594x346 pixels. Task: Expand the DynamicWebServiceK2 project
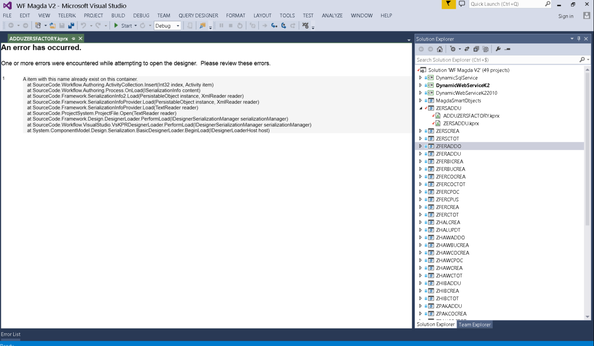420,86
